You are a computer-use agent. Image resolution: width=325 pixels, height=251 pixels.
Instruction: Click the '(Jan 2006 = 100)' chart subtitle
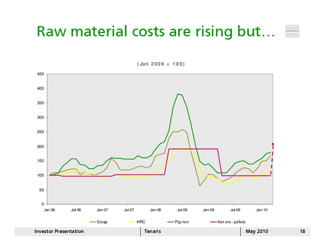coord(161,64)
